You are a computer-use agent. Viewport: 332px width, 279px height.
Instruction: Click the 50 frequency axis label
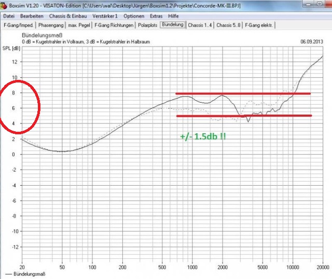click(x=62, y=268)
